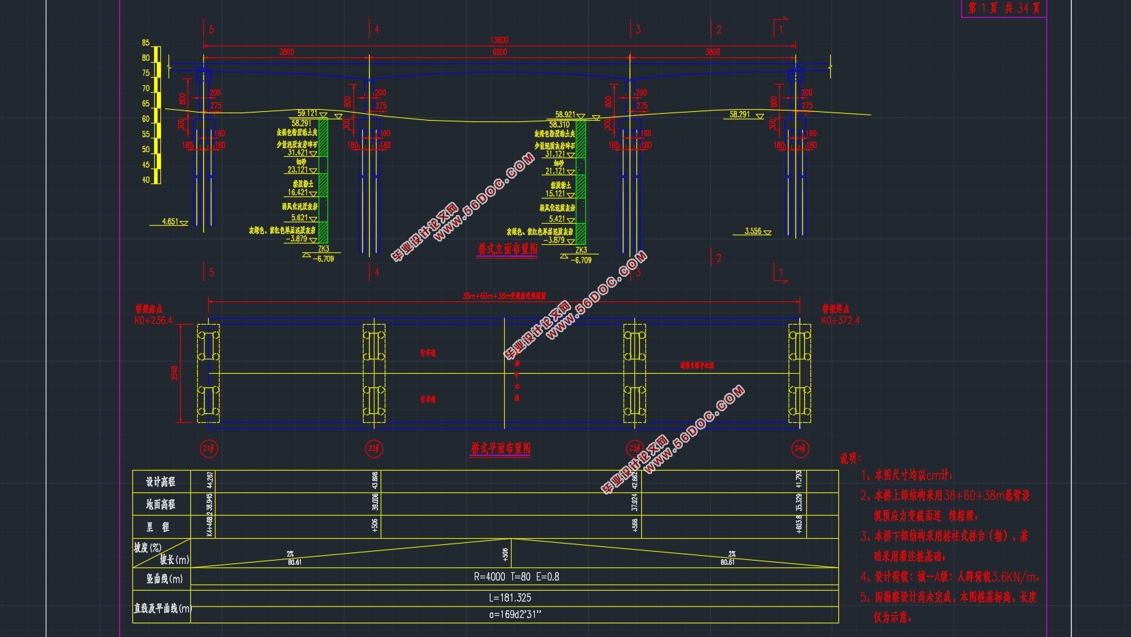Click pile tip elevation 4.651
Screen dimensions: 1131x637
[x=170, y=222]
